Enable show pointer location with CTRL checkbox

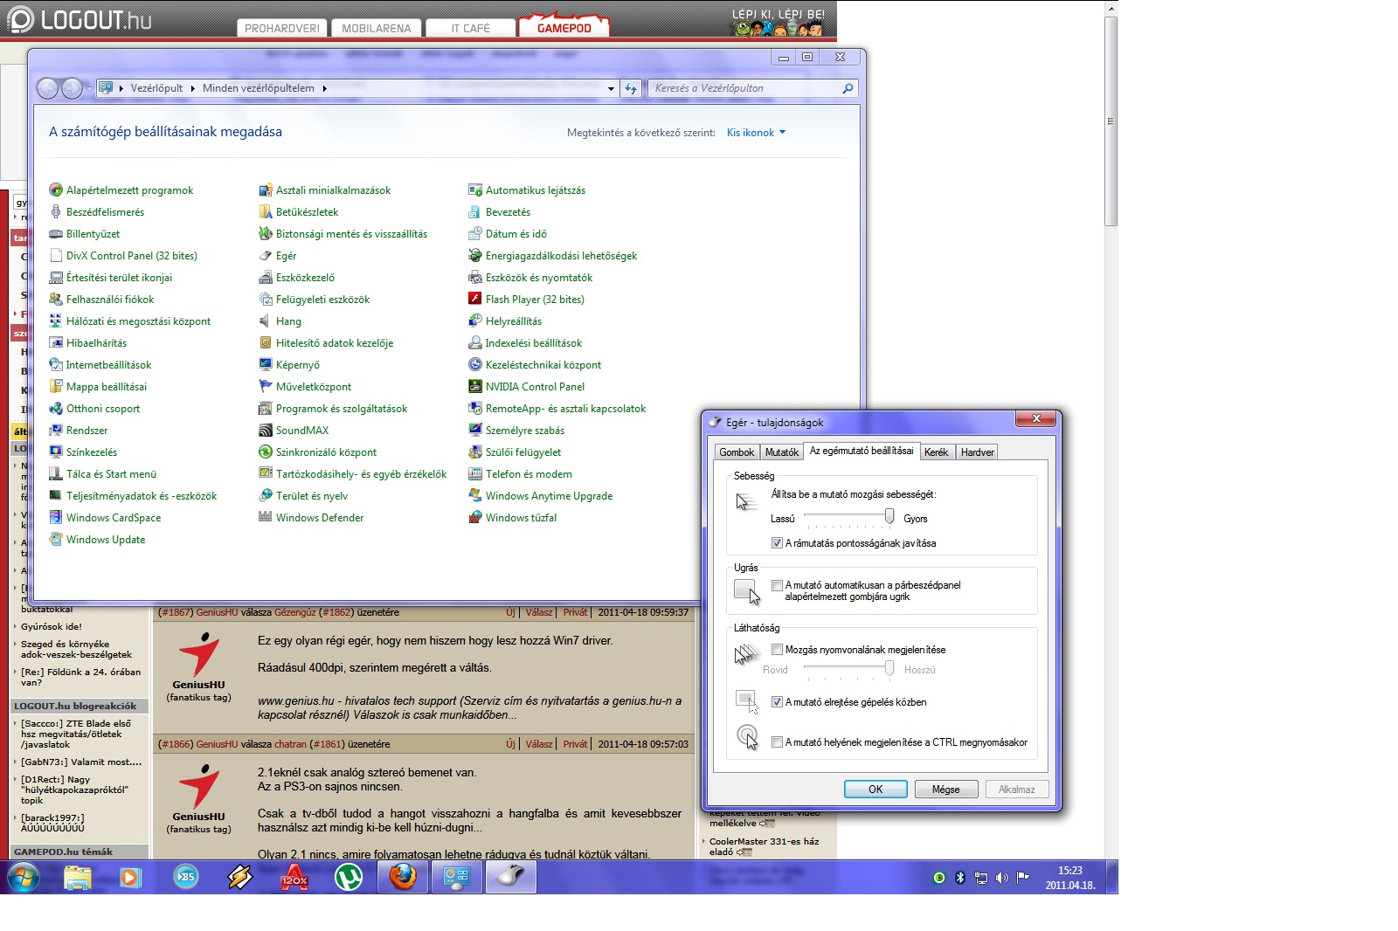(x=777, y=742)
